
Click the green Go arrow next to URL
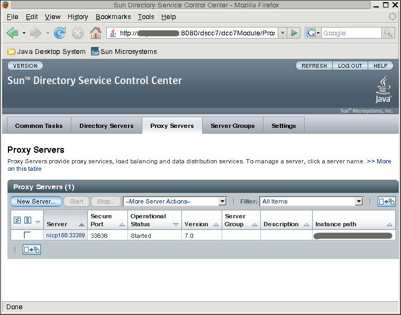(294, 33)
